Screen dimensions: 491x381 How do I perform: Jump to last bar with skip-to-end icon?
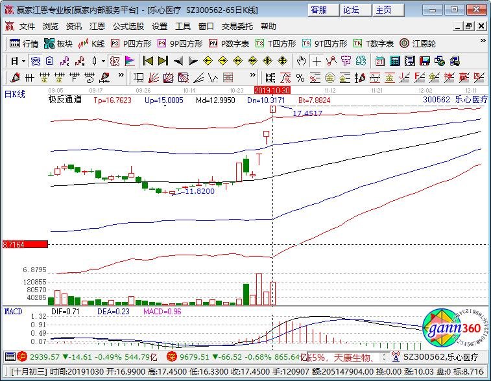(163, 61)
